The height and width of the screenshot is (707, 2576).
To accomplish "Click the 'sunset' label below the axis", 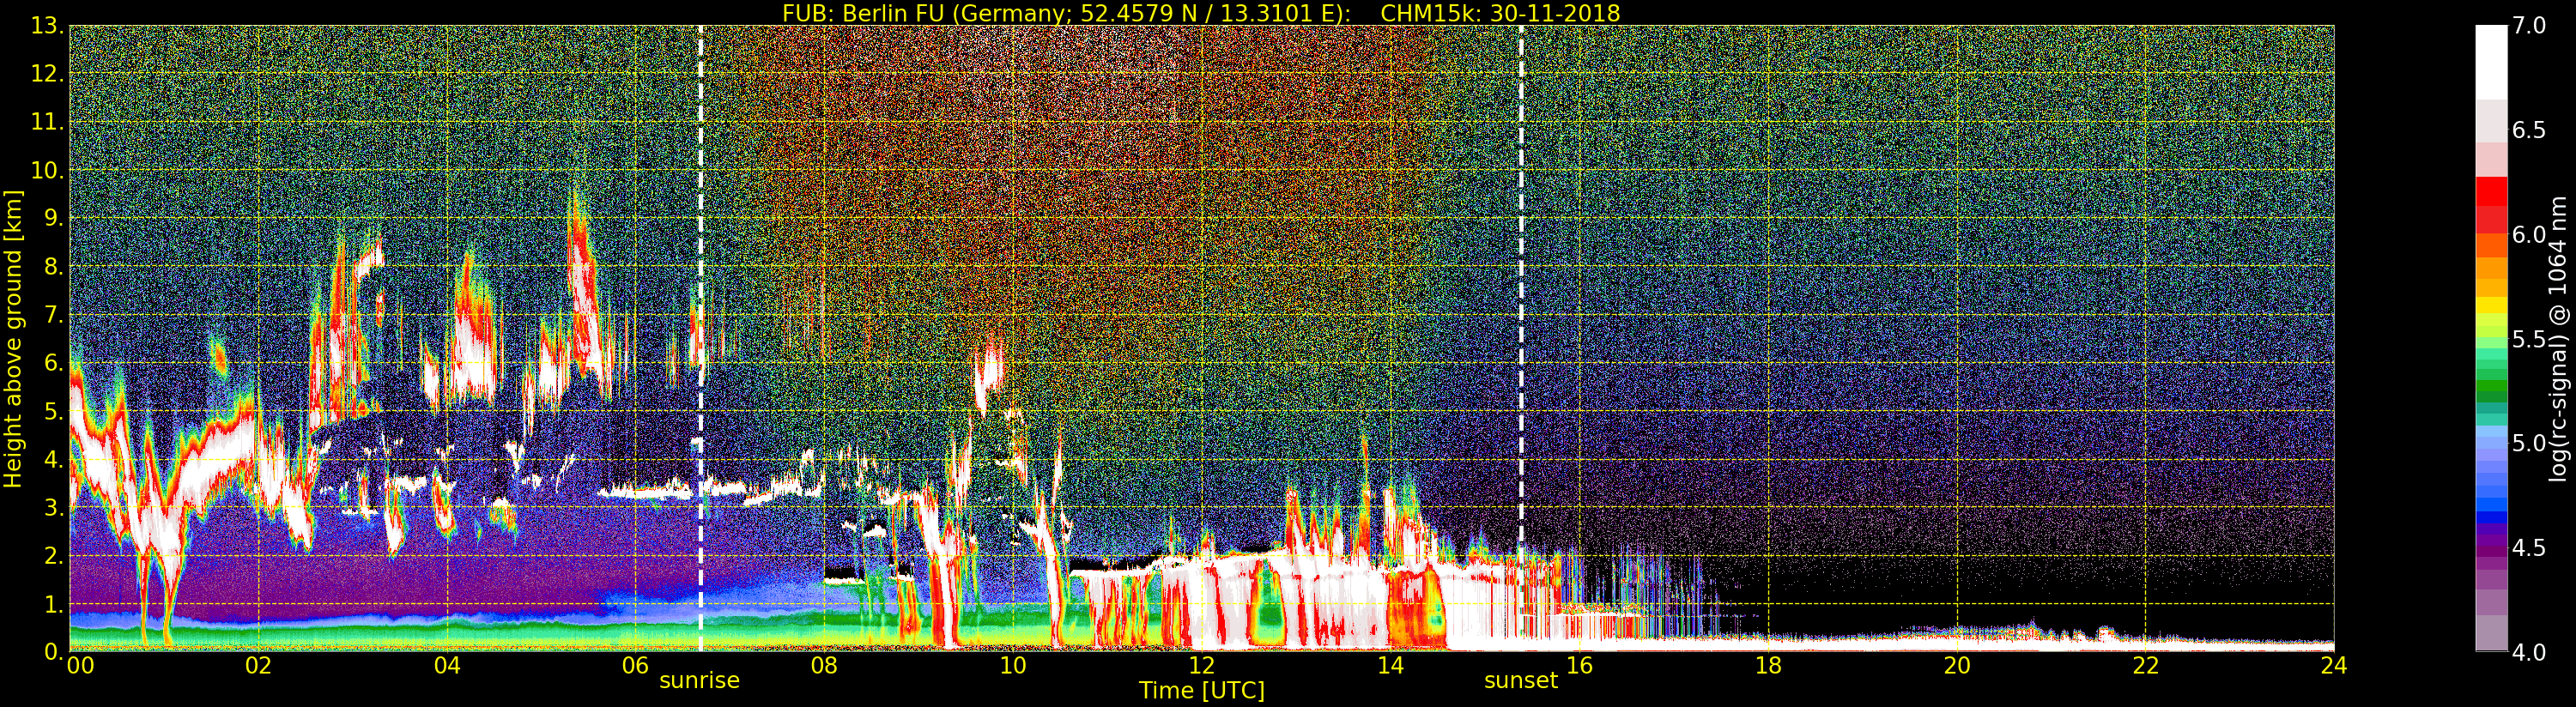I will coord(1521,680).
